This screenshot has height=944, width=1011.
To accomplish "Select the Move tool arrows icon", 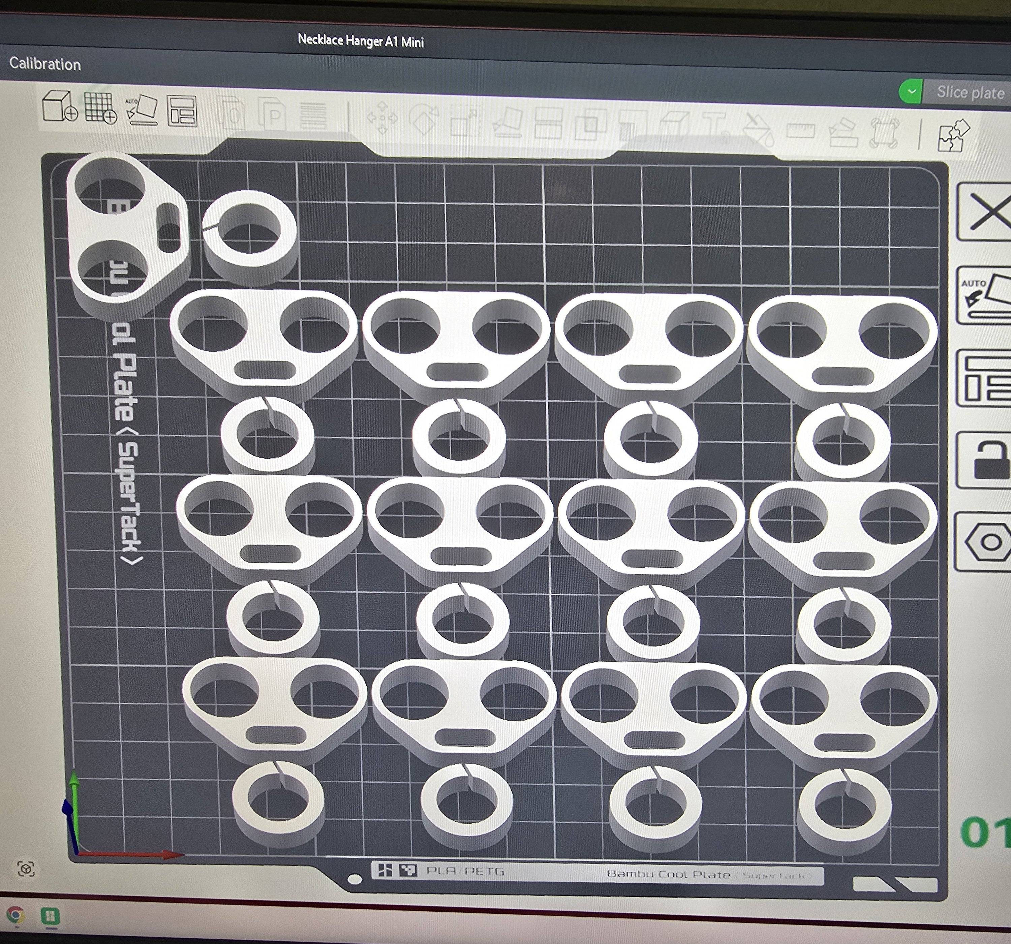I will (382, 118).
